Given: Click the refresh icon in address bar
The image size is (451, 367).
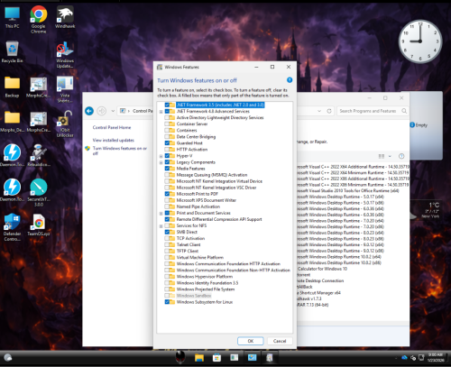Looking at the screenshot, I should click(x=329, y=111).
